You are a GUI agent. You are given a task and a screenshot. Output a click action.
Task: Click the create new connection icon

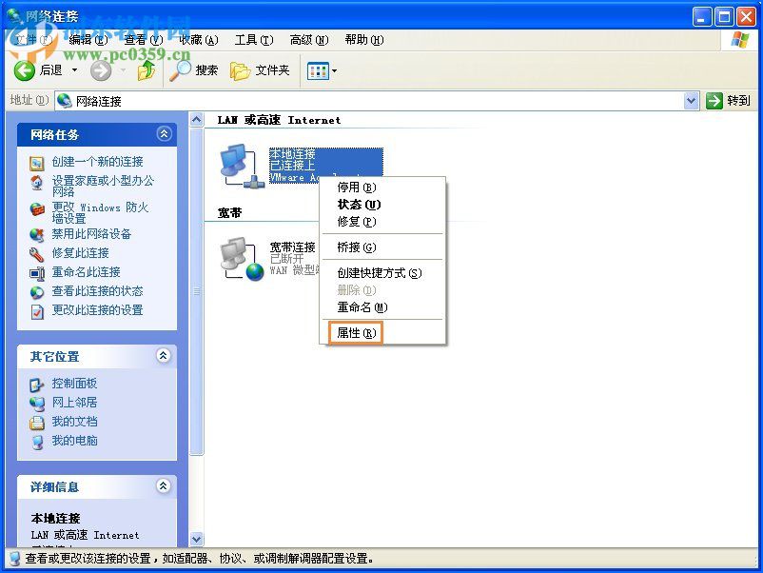pos(36,163)
